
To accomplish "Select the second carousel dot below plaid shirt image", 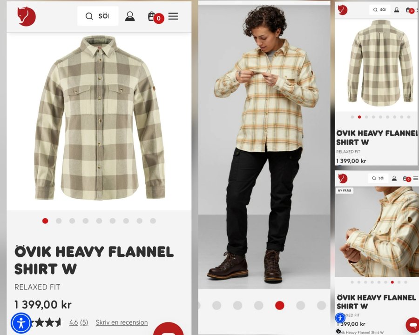I will click(x=59, y=221).
